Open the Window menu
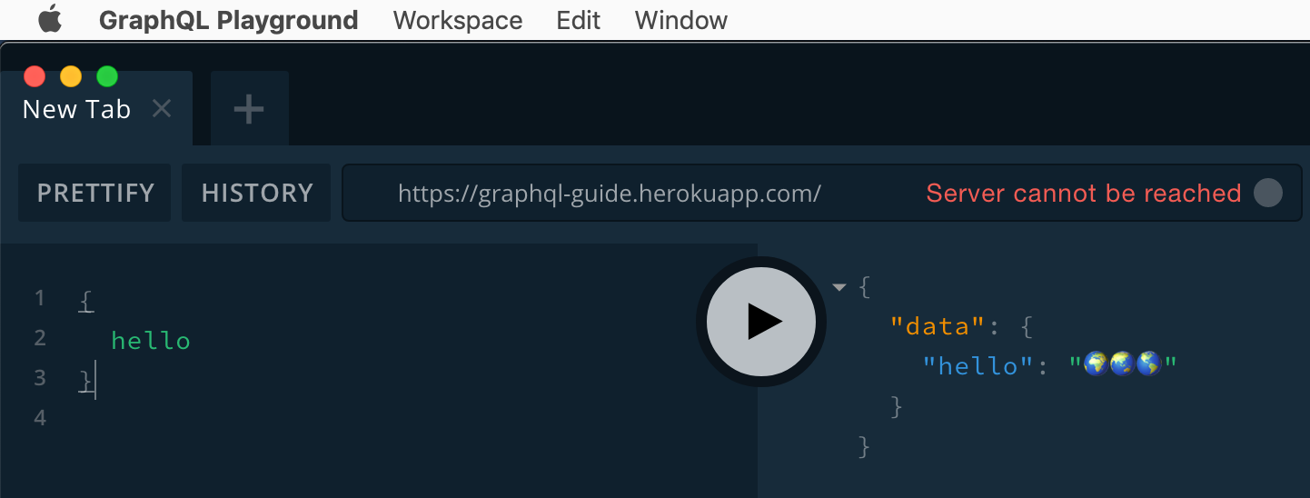1310x498 pixels. point(681,20)
